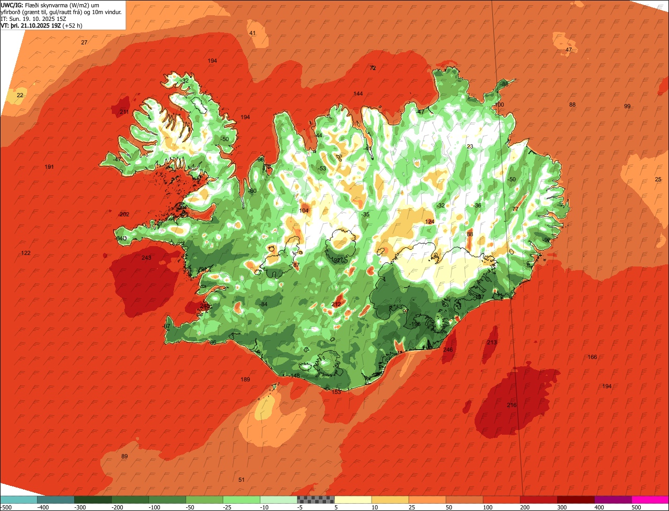Image resolution: width=669 pixels, height=511 pixels.
Task: Pick the legend swatch between -25 and -10
Action: [241, 500]
